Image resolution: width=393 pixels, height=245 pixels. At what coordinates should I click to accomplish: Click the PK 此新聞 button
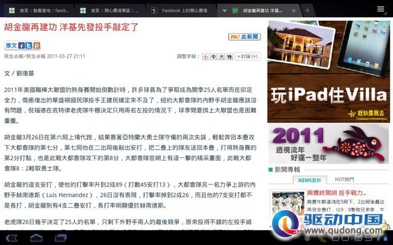(x=244, y=37)
